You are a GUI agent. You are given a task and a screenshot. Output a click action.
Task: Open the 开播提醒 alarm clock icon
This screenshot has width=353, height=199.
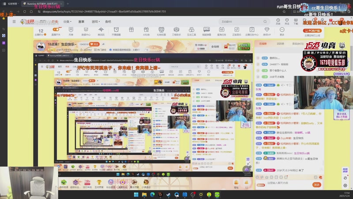coord(116,31)
